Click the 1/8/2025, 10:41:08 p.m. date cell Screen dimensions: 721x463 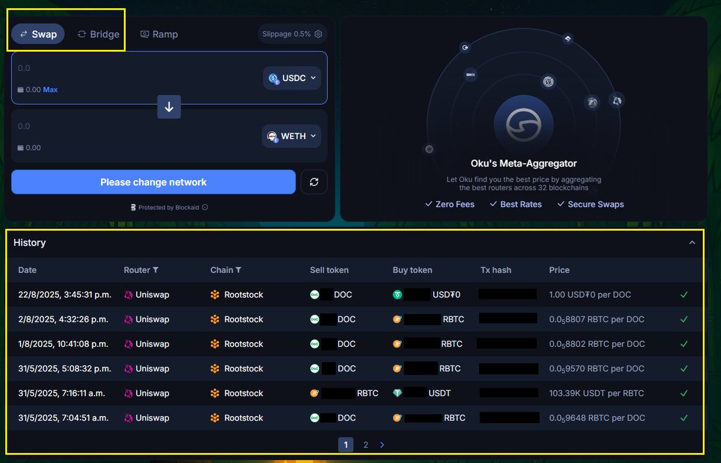[x=63, y=344]
